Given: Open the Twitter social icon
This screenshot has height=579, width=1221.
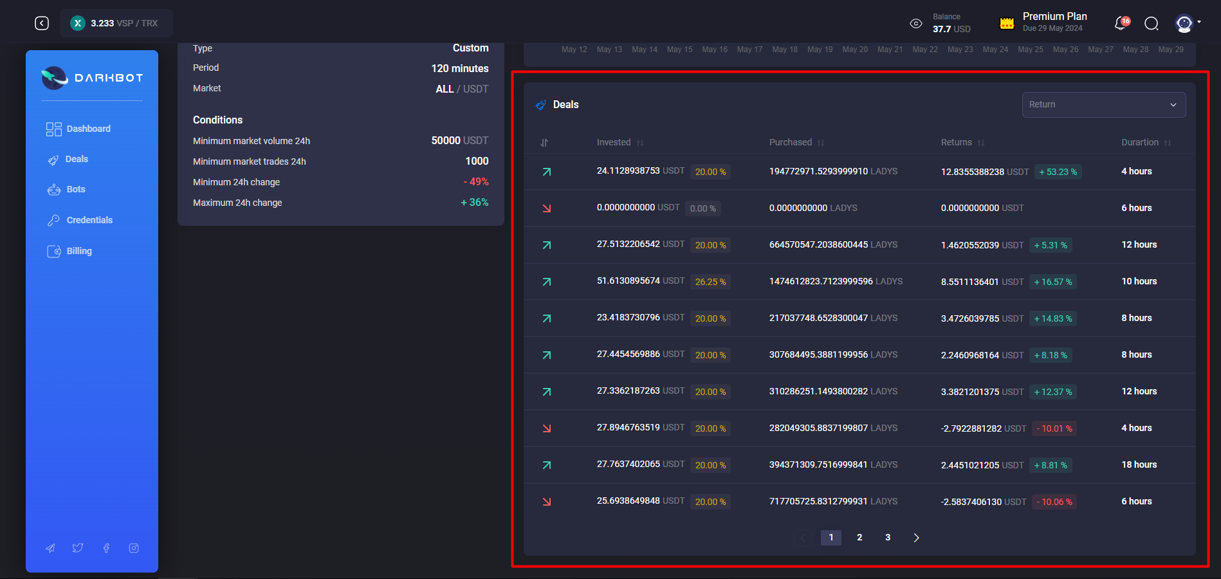Looking at the screenshot, I should (78, 548).
